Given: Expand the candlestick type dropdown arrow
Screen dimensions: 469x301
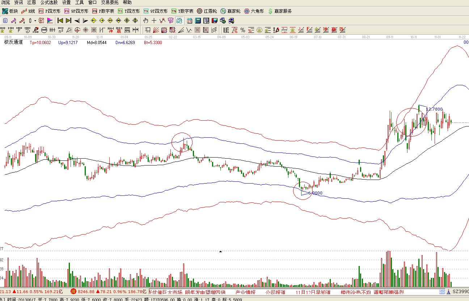Looking at the screenshot, I should [35, 21].
